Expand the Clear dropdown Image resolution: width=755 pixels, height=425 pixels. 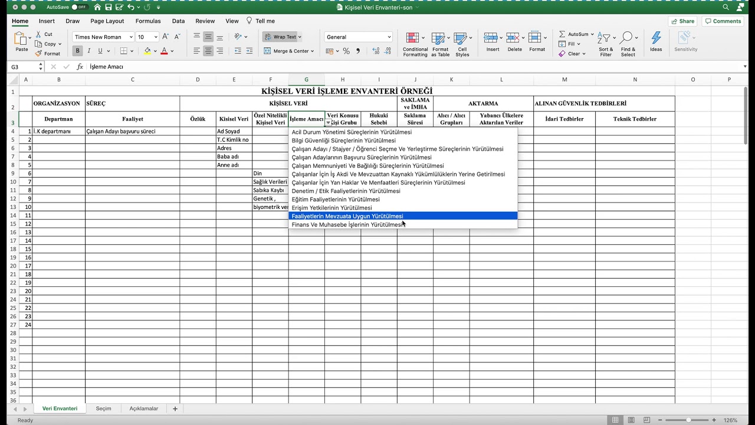583,54
